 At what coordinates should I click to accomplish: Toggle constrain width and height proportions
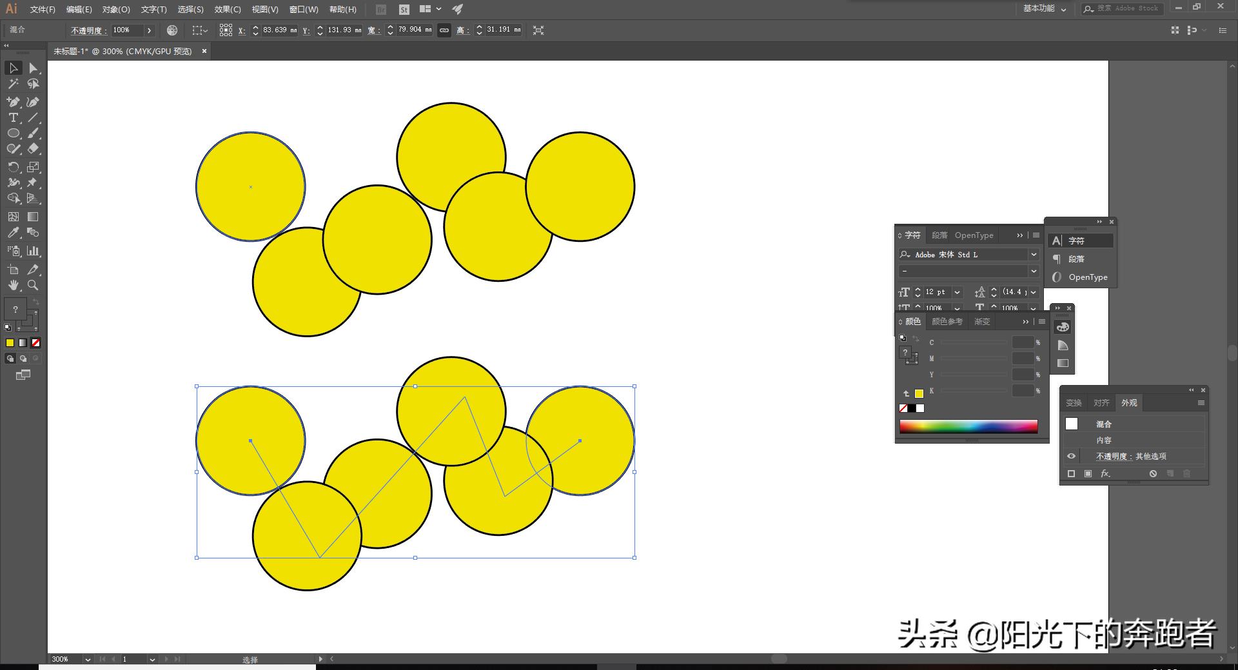(x=444, y=30)
